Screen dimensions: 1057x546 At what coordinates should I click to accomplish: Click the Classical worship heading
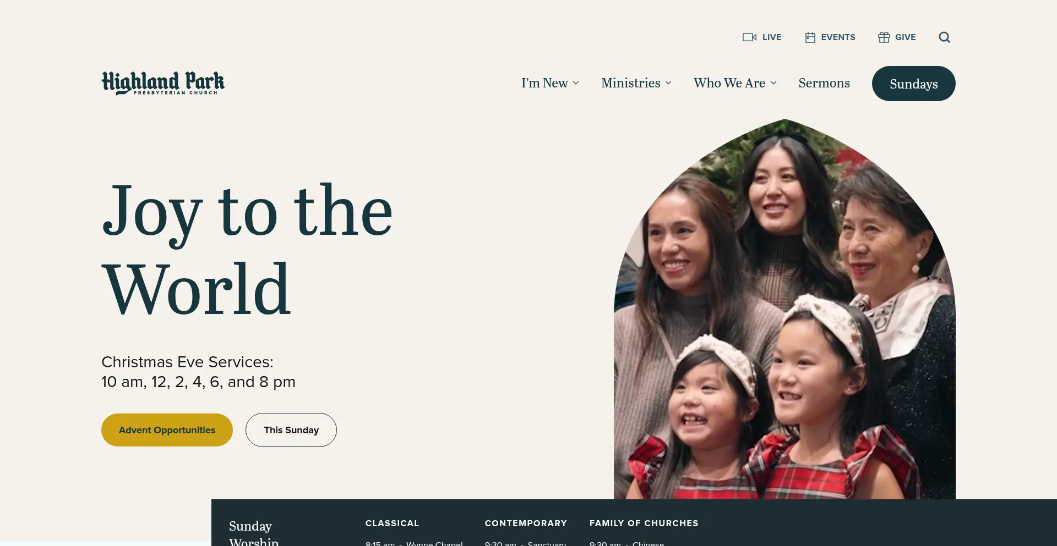click(392, 523)
